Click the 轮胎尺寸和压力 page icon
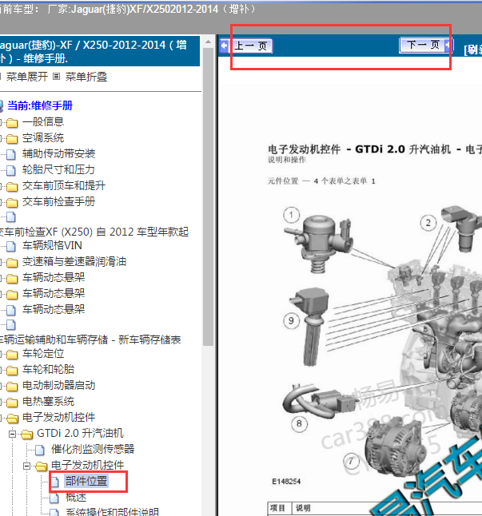The height and width of the screenshot is (516, 482). pos(11,170)
